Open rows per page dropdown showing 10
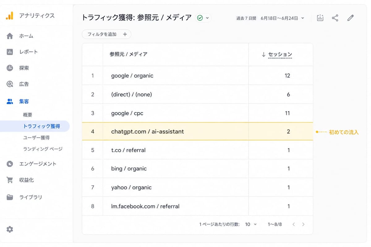This screenshot has width=371, height=247. tap(251, 224)
